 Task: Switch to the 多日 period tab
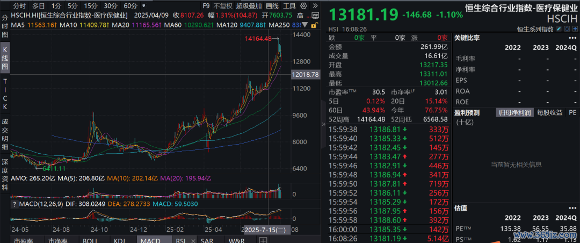38,6
